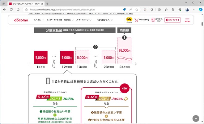
Task: Click the 分割支払金のお支払い不要 text
Action: pos(106,120)
